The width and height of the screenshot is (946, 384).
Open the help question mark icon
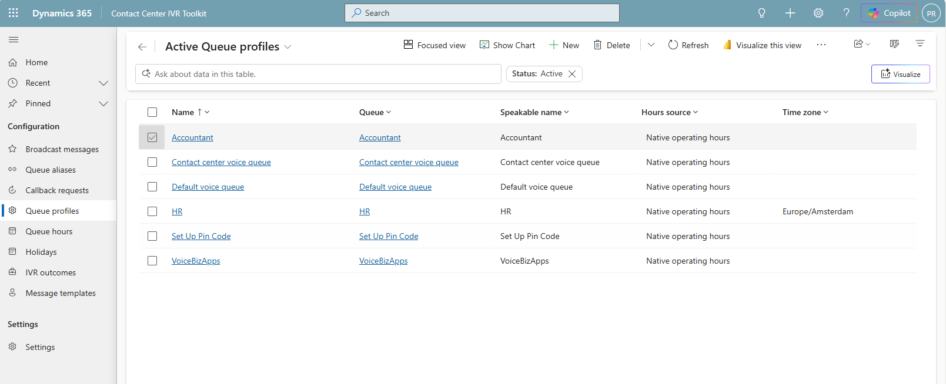846,13
